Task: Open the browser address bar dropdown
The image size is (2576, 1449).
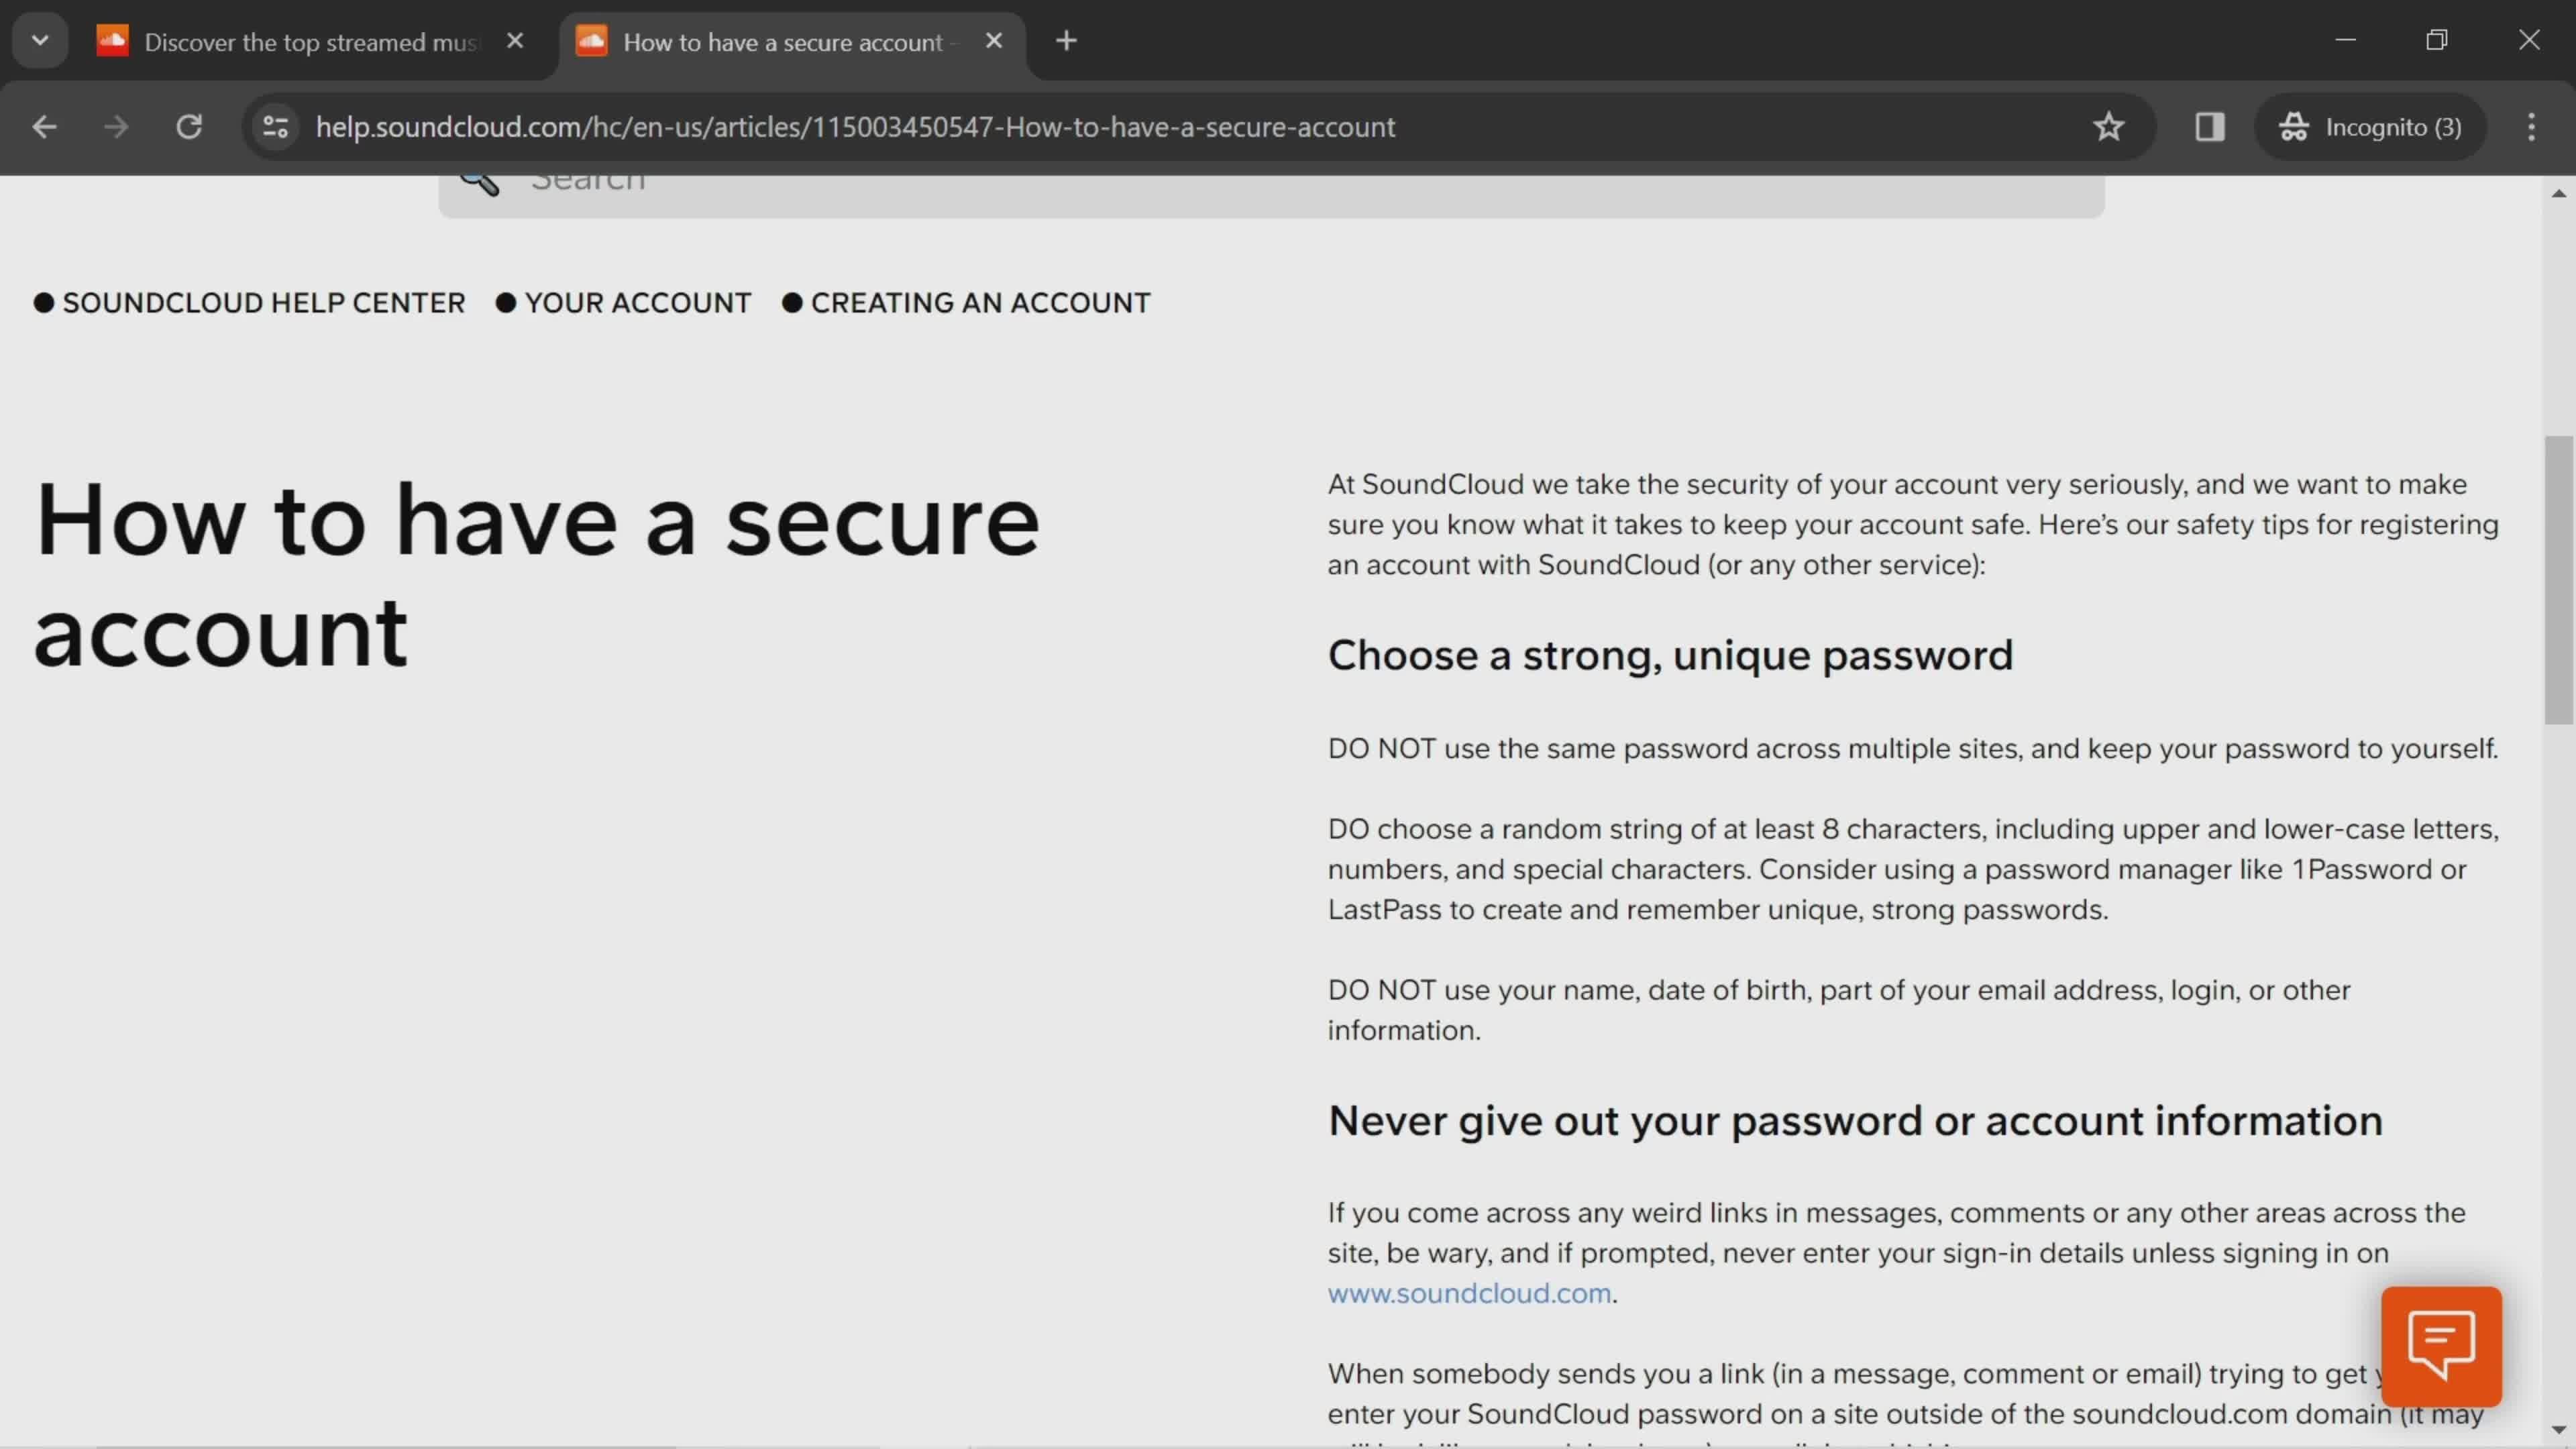Action: [x=39, y=39]
